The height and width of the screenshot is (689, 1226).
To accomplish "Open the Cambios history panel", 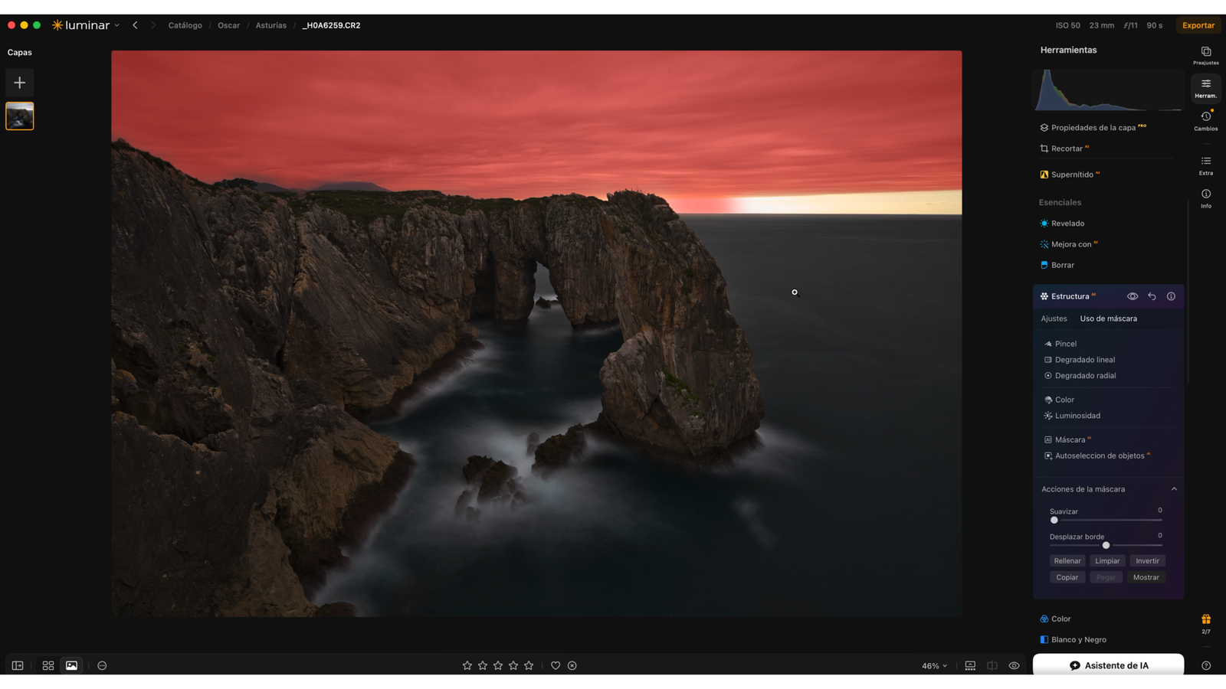I will (1205, 121).
